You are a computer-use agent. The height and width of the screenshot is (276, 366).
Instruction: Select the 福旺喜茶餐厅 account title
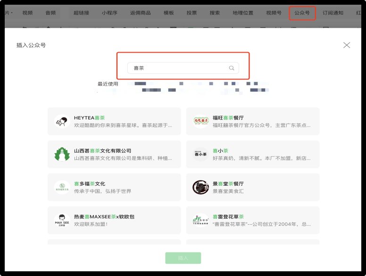click(x=228, y=118)
